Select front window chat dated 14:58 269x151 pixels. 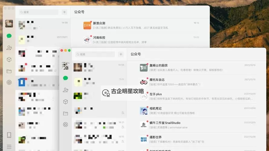click(99, 67)
